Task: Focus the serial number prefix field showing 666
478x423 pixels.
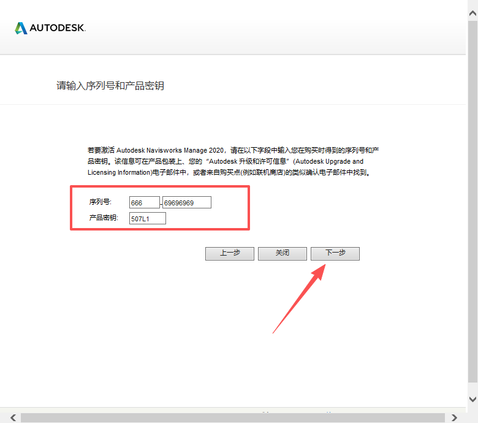Action: point(145,202)
